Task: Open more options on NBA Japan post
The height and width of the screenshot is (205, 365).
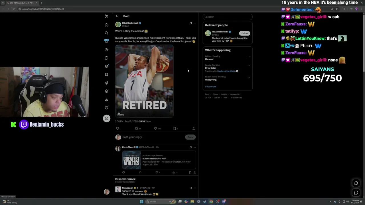Action: coord(195,188)
